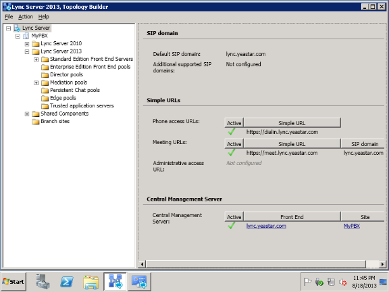Click the Action Center flag tray icon
The width and height of the screenshot is (389, 292).
(307, 282)
